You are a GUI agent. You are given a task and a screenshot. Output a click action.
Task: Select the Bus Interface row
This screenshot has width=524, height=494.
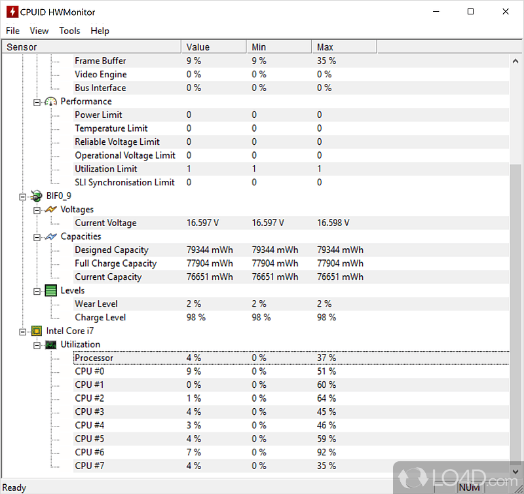[x=291, y=88]
